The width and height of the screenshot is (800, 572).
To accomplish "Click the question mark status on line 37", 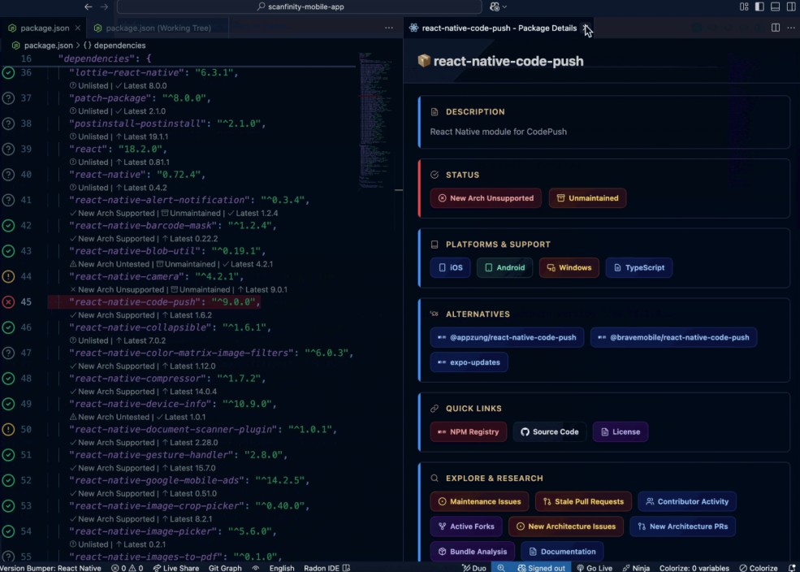I will [x=8, y=98].
